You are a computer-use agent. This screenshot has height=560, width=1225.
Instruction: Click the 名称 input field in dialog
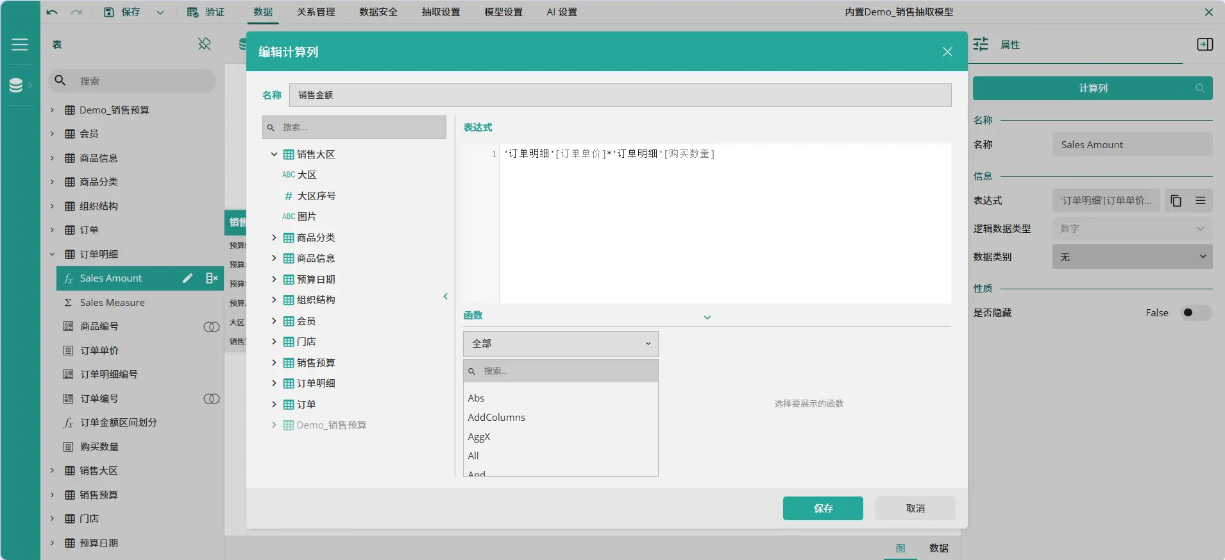620,95
